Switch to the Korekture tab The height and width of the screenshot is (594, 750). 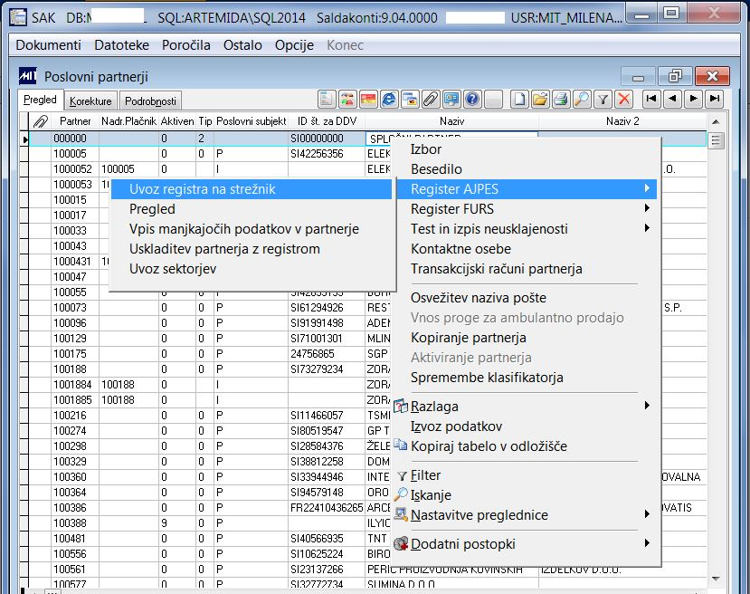point(90,101)
